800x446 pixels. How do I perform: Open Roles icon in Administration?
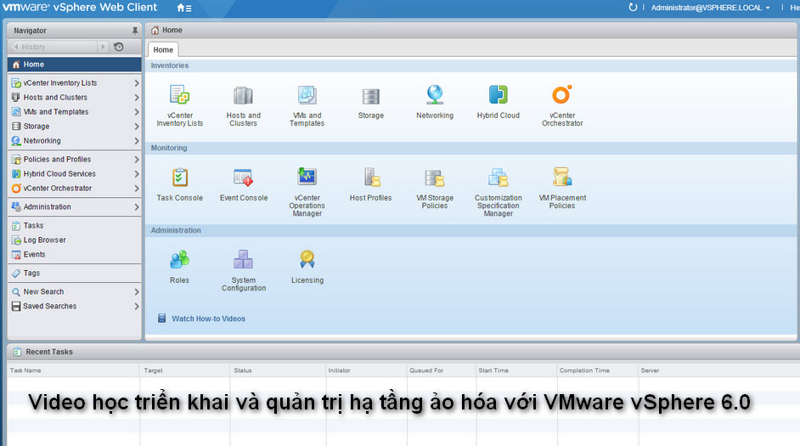click(179, 260)
